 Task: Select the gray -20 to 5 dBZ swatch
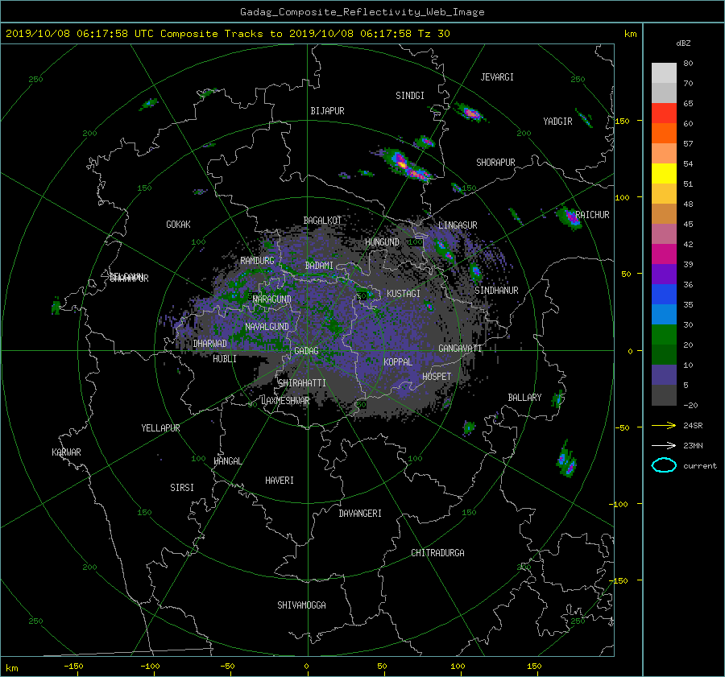[x=664, y=394]
